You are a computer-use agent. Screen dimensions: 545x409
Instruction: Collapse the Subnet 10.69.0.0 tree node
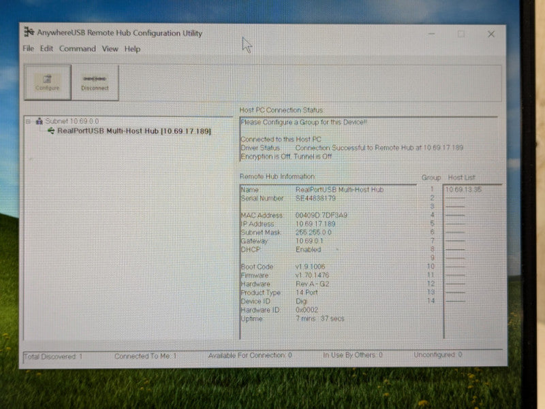pos(28,122)
